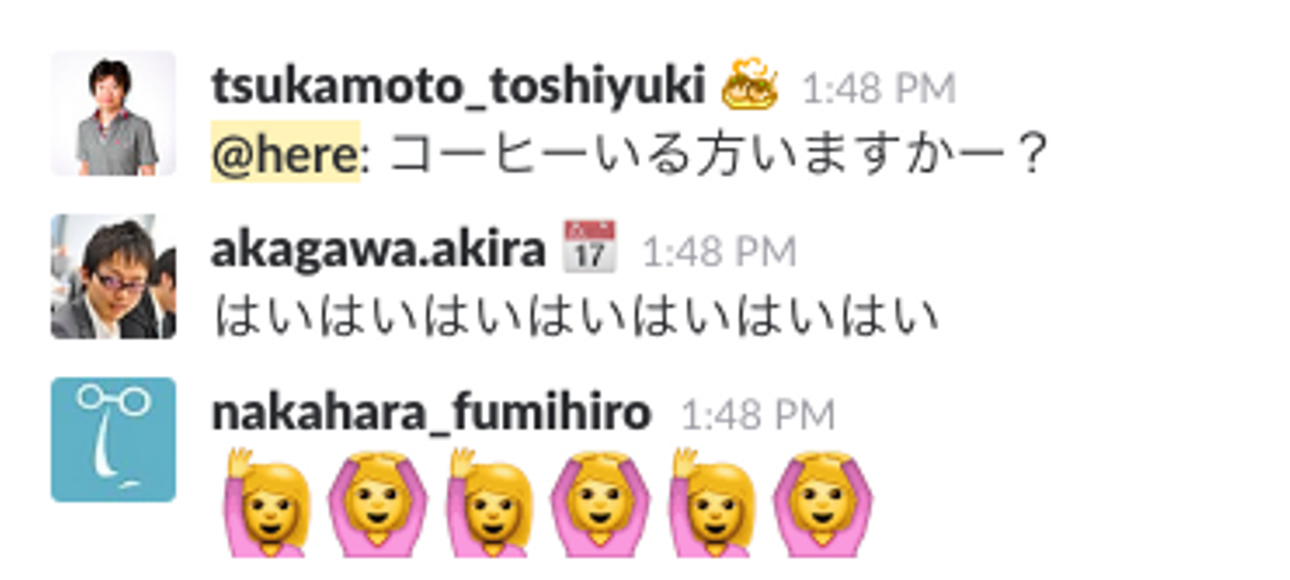Image resolution: width=1290 pixels, height=580 pixels.
Task: Open tsukamoto_toshiyuki's profile photo avatar
Action: coord(113,114)
